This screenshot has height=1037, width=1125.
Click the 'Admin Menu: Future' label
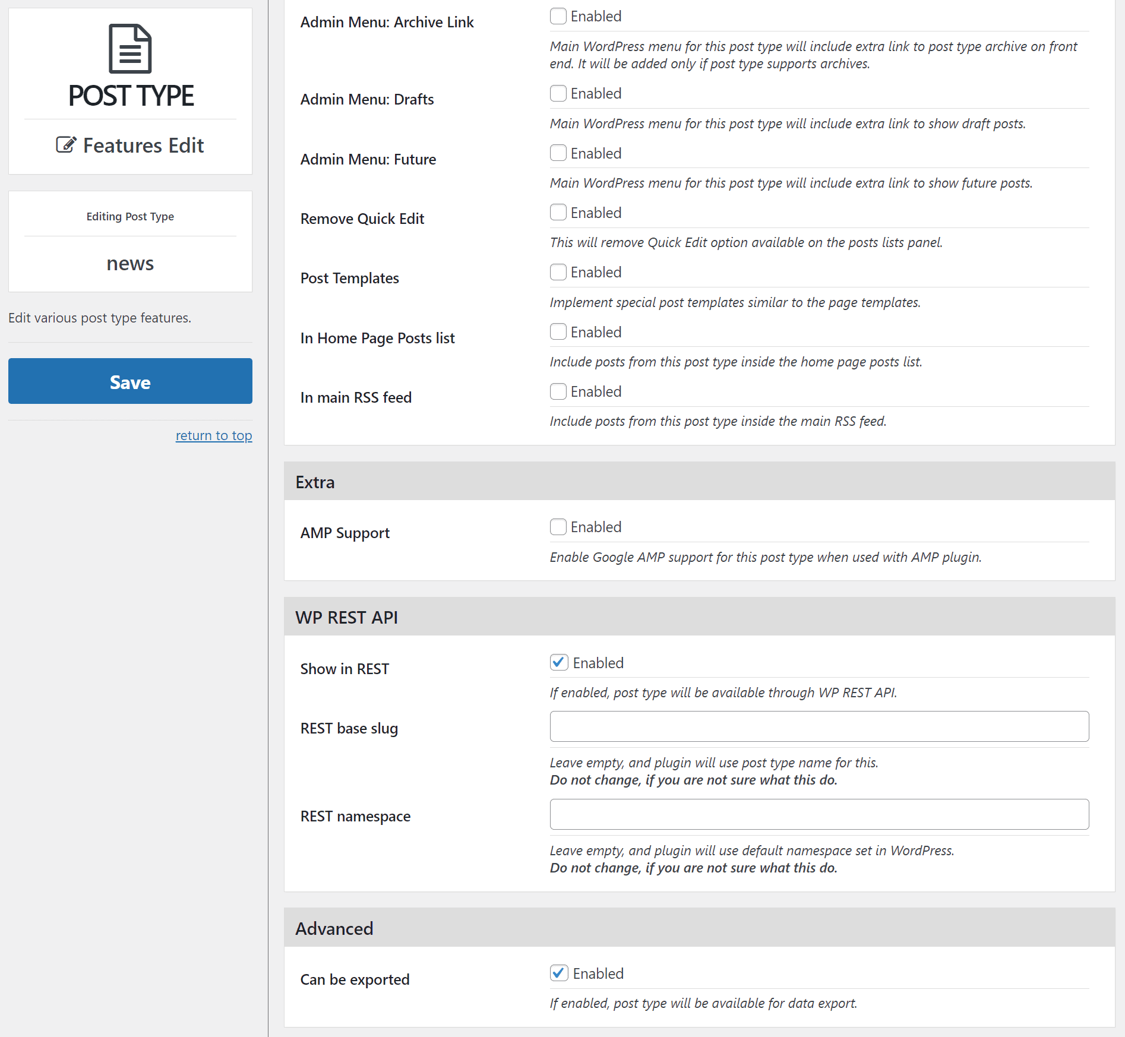pyautogui.click(x=368, y=160)
